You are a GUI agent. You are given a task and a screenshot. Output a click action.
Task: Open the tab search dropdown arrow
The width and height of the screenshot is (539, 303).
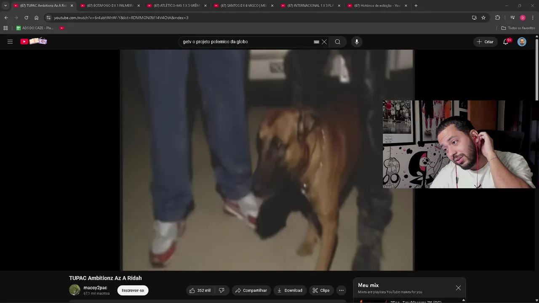click(5, 5)
